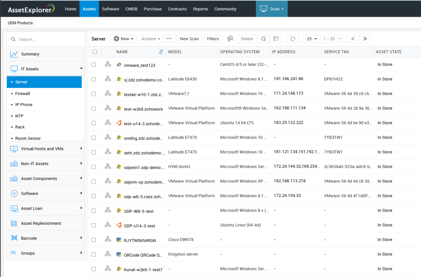Select the checkbox for test-w2k8.zohowork
This screenshot has height=277, width=421.
click(93, 108)
